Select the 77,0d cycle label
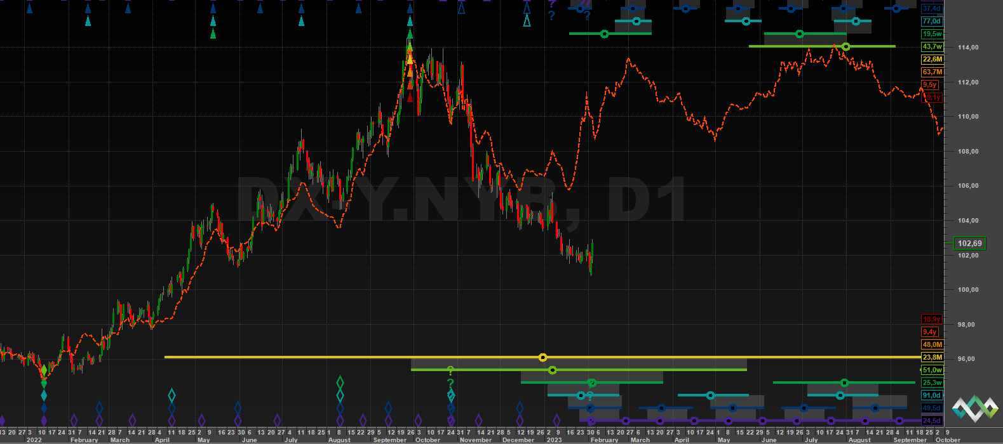The height and width of the screenshot is (444, 1003). (x=931, y=21)
